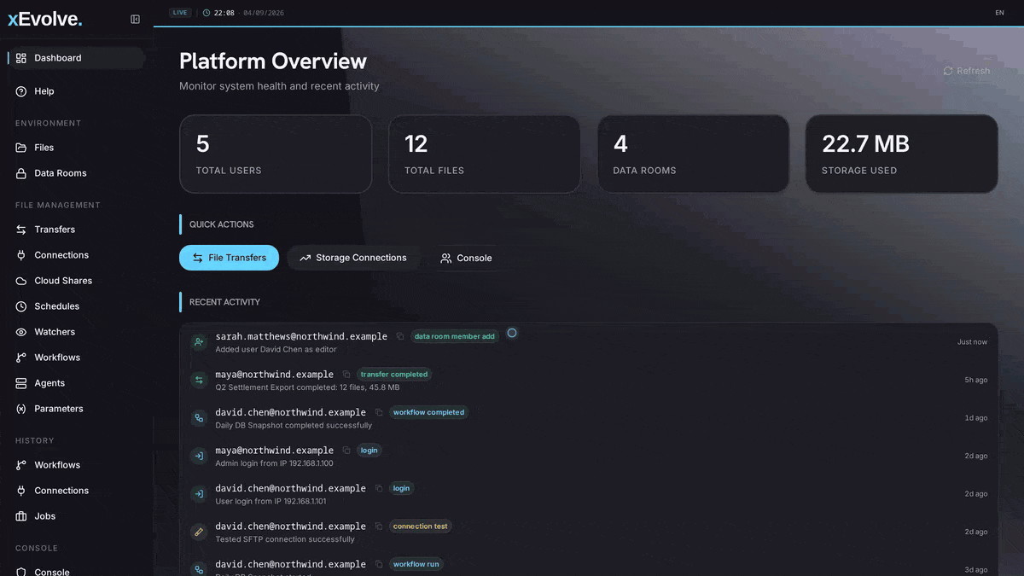1024x576 pixels.
Task: Open Workflows under History
Action: point(76,465)
